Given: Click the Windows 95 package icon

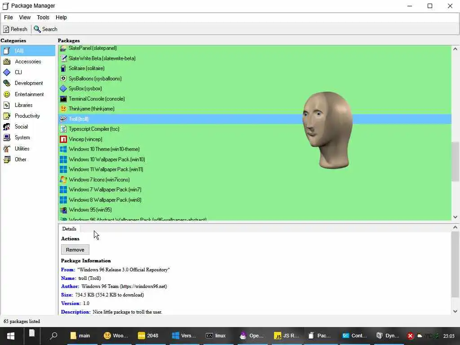Looking at the screenshot, I should tap(63, 210).
